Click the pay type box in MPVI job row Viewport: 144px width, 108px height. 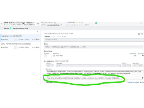(15, 47)
